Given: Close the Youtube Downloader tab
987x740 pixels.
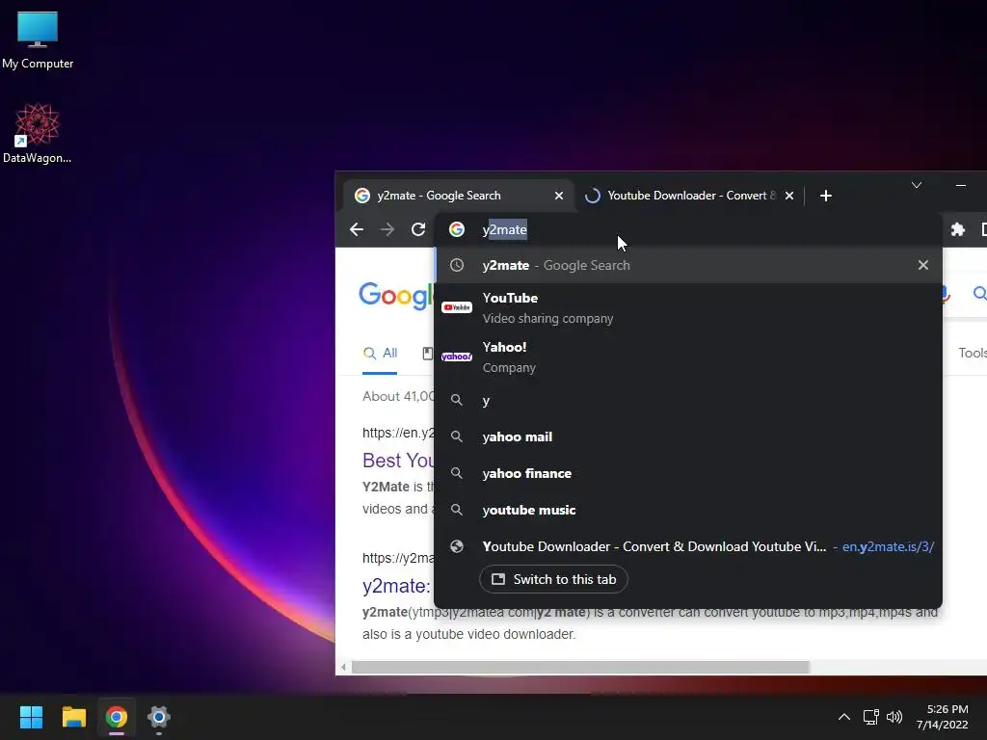Looking at the screenshot, I should pyautogui.click(x=789, y=196).
